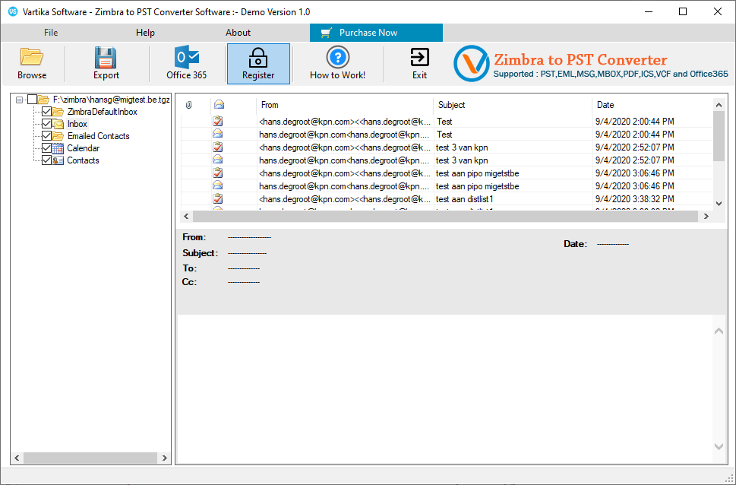The image size is (736, 485).
Task: Click the envelope type column header icon
Action: pyautogui.click(x=219, y=105)
